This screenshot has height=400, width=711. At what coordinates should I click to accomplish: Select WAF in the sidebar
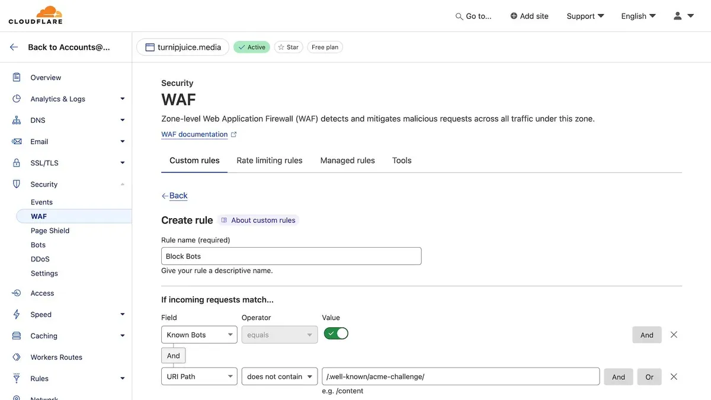pos(73,216)
